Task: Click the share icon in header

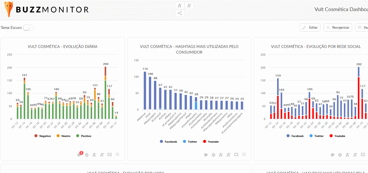Action: pos(180,13)
